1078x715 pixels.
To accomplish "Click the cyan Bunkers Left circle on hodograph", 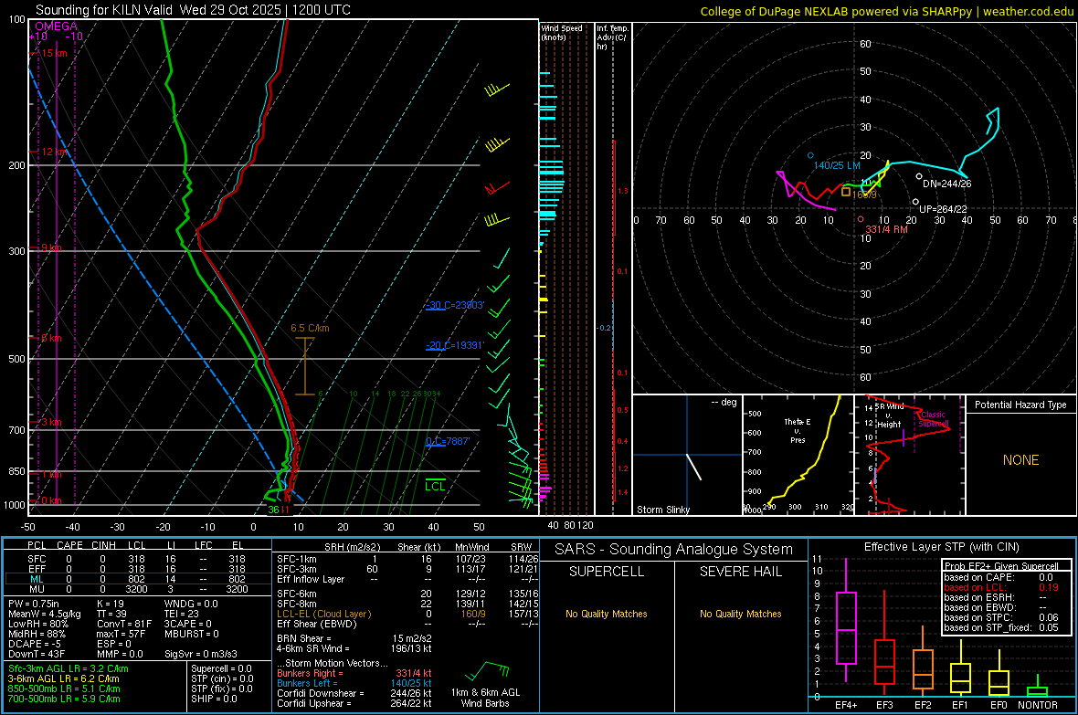I will point(810,156).
